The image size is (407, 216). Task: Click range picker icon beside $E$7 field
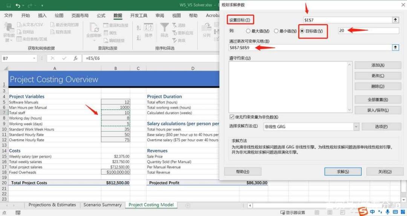pos(395,20)
